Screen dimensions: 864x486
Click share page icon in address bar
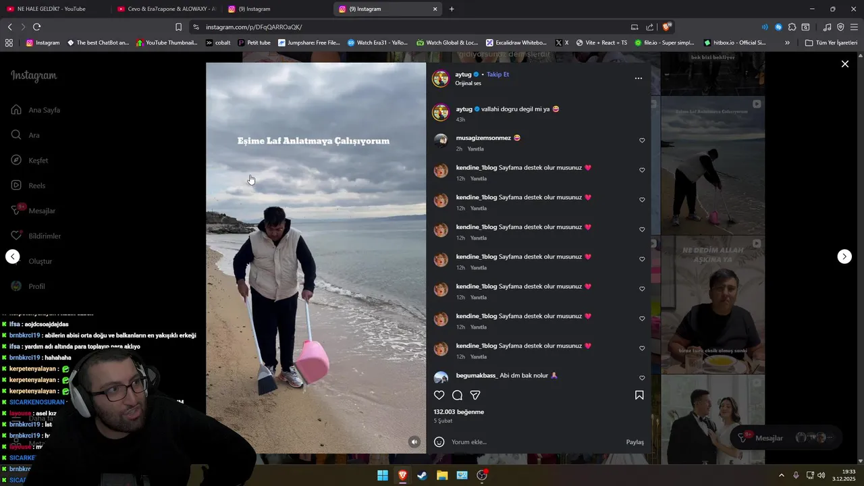point(649,27)
